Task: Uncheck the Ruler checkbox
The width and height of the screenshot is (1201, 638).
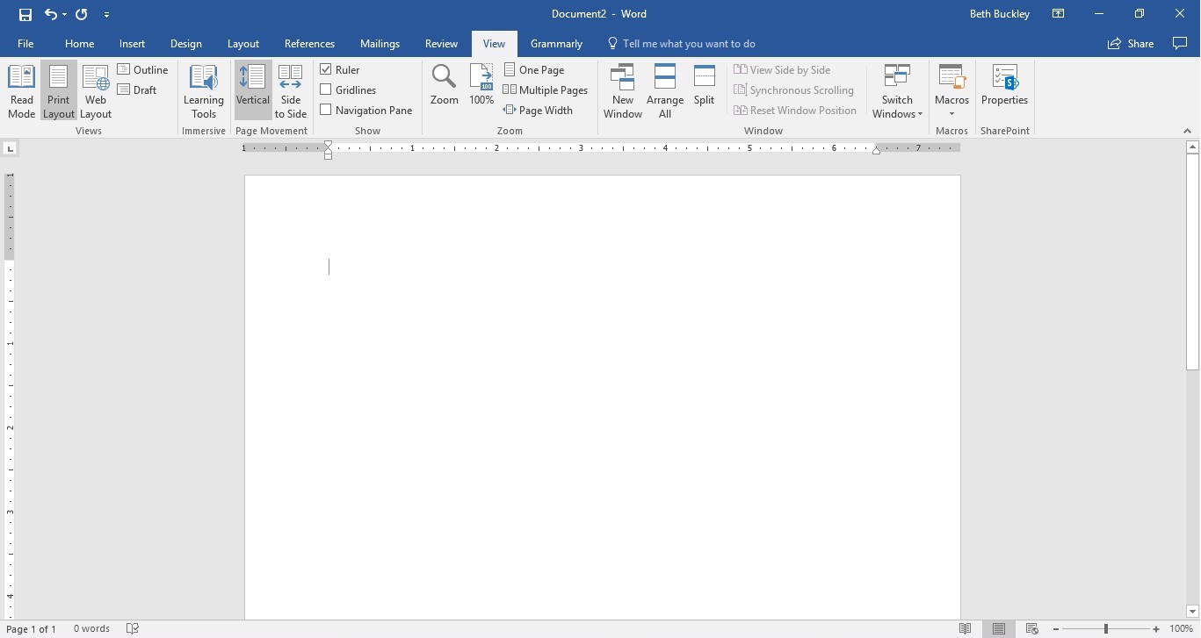Action: (x=326, y=69)
